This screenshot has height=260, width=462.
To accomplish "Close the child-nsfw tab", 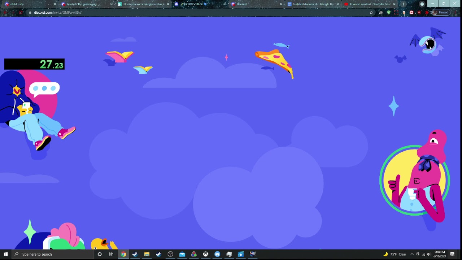I will [55, 4].
